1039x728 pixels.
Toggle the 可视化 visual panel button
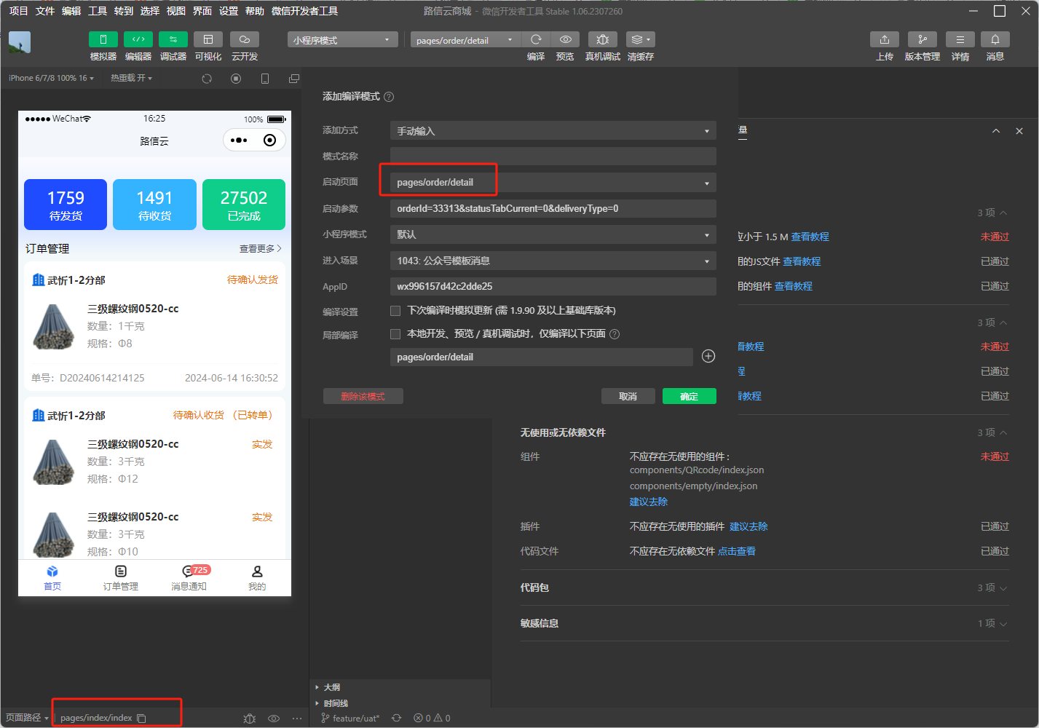coord(208,39)
